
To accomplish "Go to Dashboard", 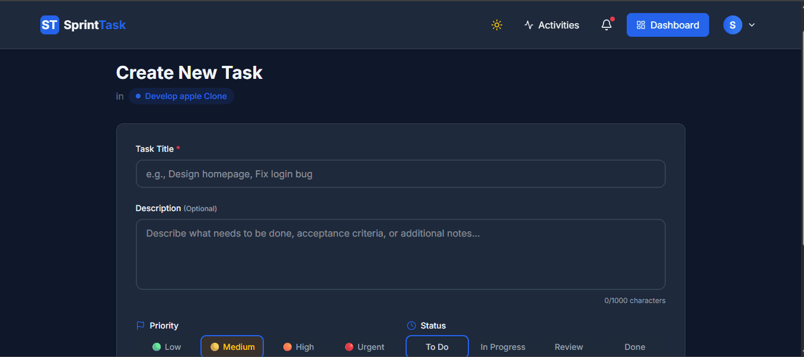I will coord(668,25).
